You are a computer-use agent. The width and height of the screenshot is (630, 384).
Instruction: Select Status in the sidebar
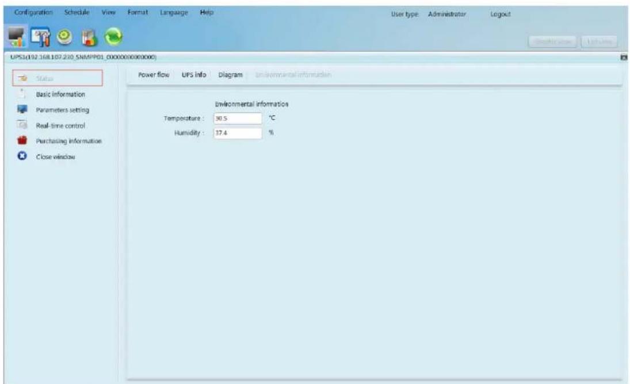click(58, 78)
